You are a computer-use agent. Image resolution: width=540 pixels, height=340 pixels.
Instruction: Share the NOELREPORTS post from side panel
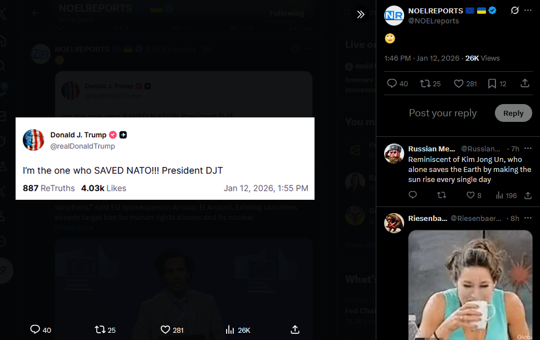tap(524, 83)
